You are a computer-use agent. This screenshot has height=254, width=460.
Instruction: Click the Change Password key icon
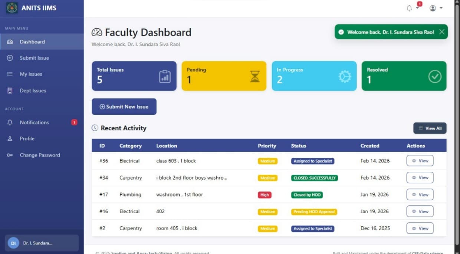point(10,155)
